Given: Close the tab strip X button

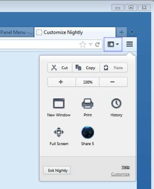Looking at the screenshot, I should 132,32.
